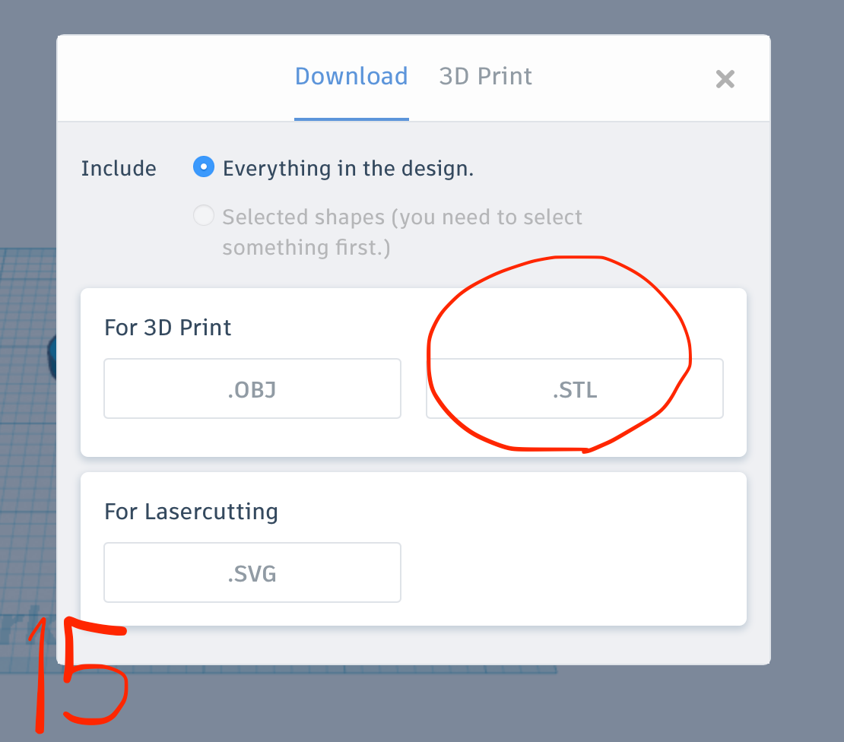Choose the 'Everything in the design' radio button
The height and width of the screenshot is (742, 844).
(204, 167)
